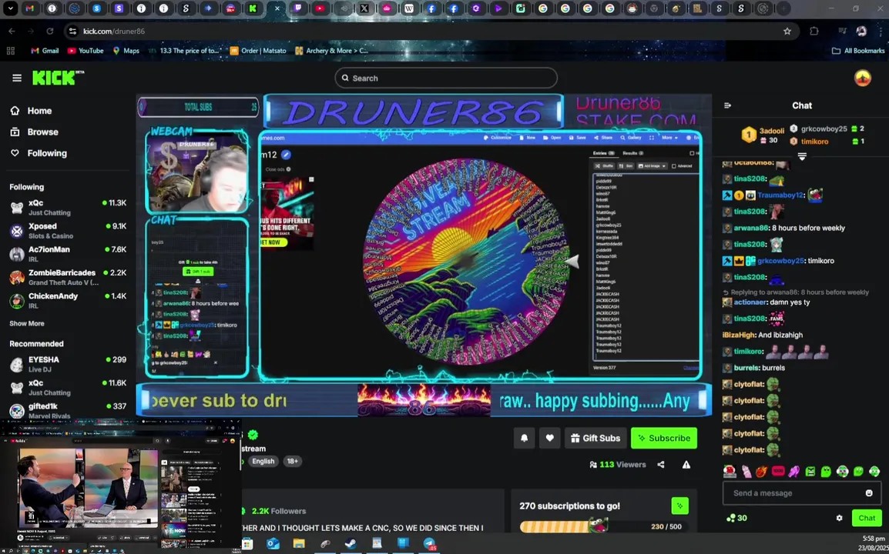
Task: Click the 18+ tag
Action: [x=292, y=461]
